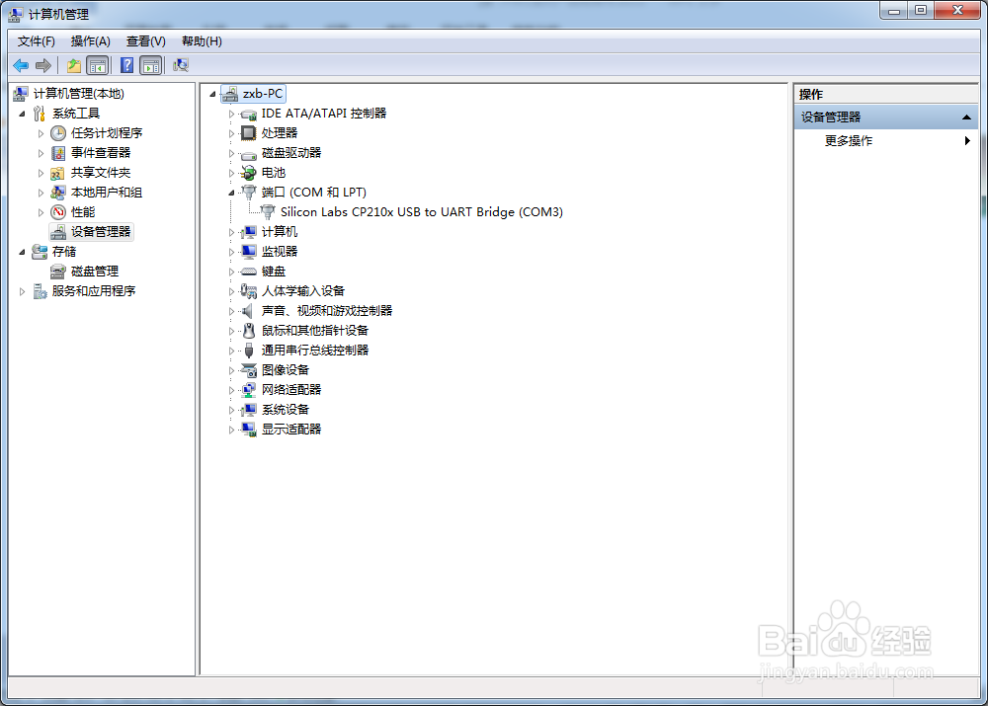The image size is (988, 706).
Task: Click the 任务计划程序 clock icon
Action: pyautogui.click(x=58, y=133)
